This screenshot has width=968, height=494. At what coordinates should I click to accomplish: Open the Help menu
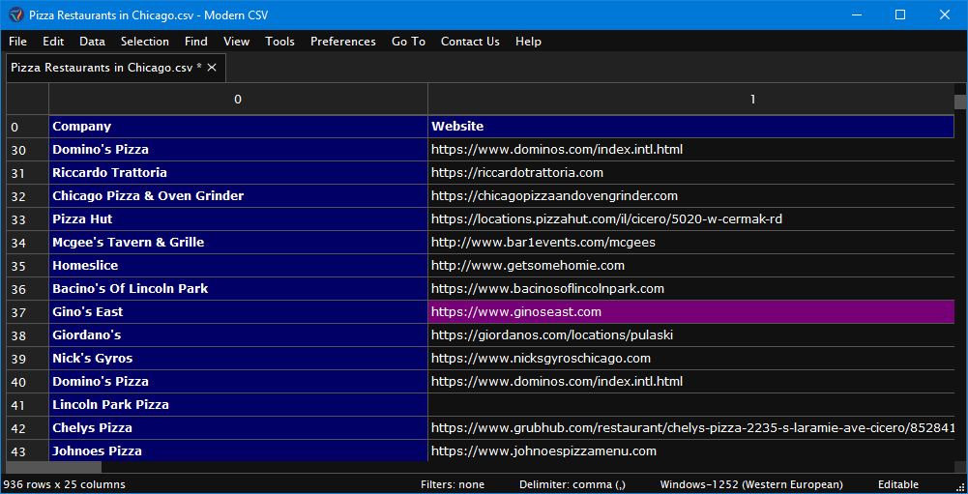coord(528,42)
